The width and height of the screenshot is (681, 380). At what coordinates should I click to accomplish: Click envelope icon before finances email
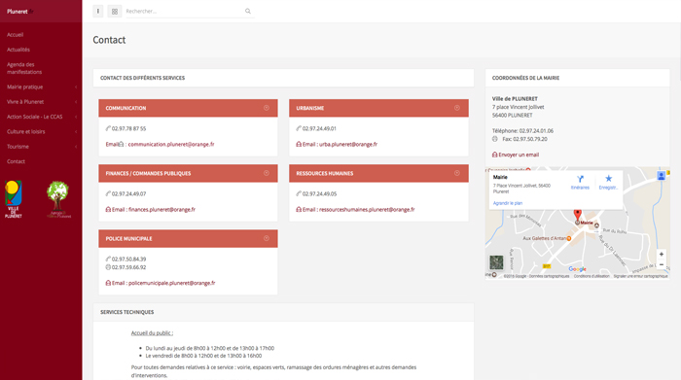pos(108,210)
